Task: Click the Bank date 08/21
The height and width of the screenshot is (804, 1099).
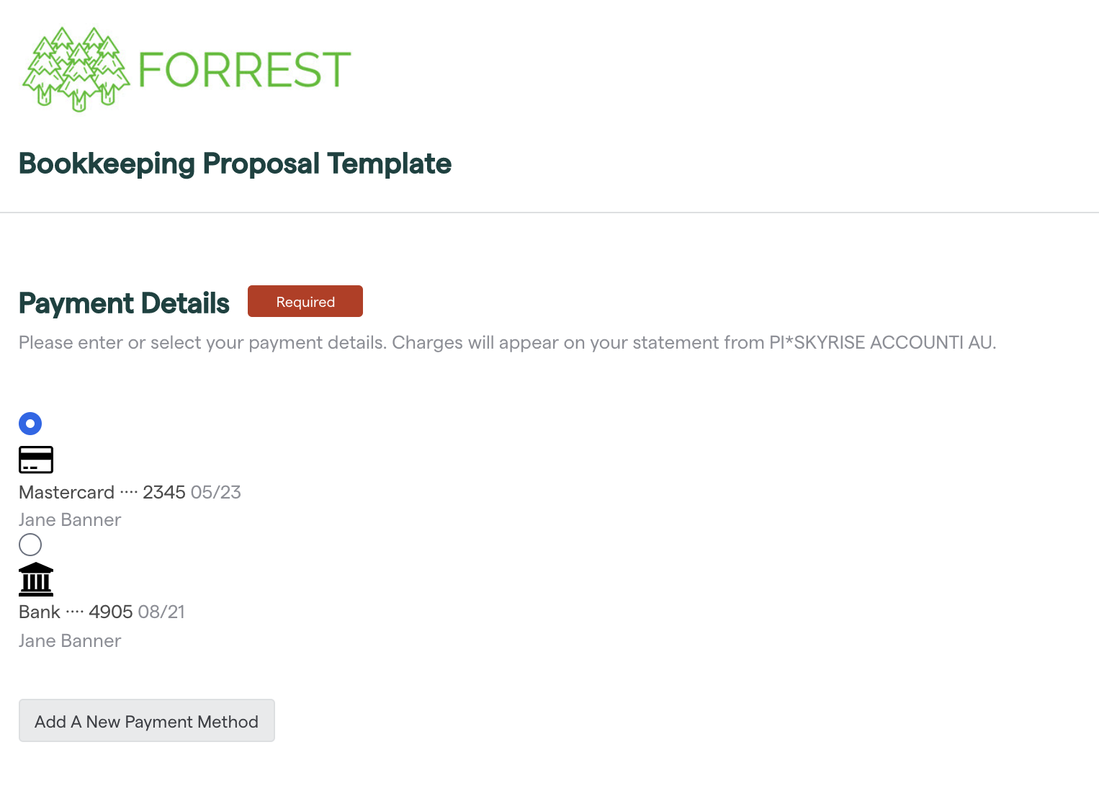Action: [x=161, y=612]
